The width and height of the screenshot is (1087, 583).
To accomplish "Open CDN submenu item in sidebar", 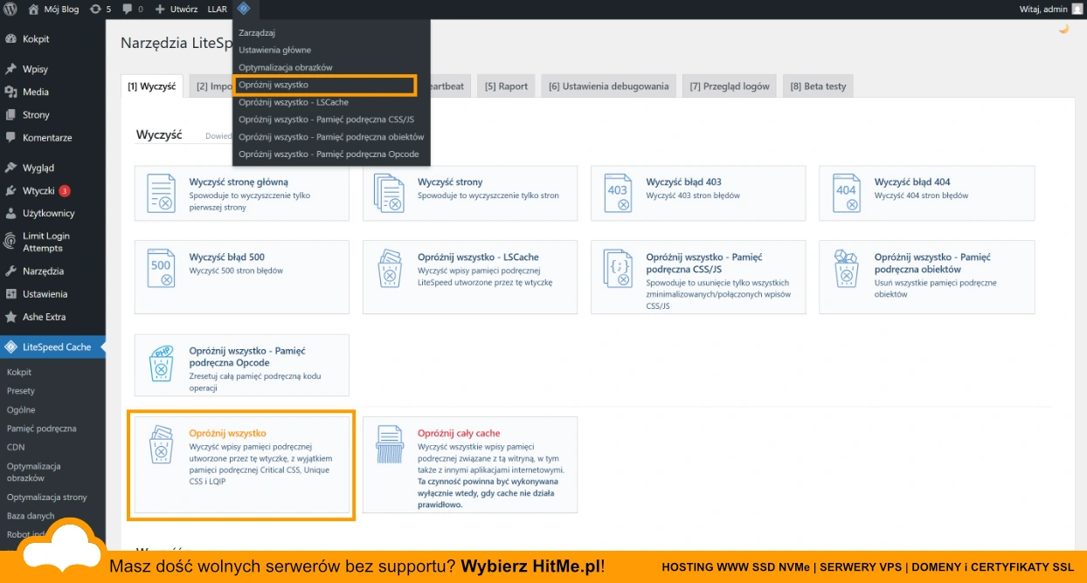I will (x=16, y=447).
